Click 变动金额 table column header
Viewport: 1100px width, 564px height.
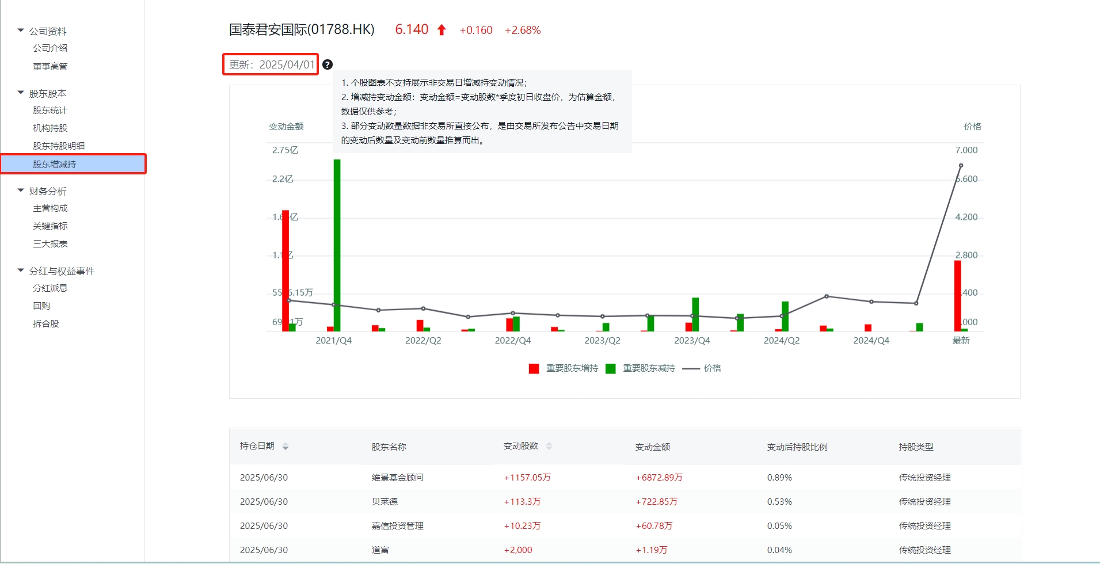click(x=652, y=447)
